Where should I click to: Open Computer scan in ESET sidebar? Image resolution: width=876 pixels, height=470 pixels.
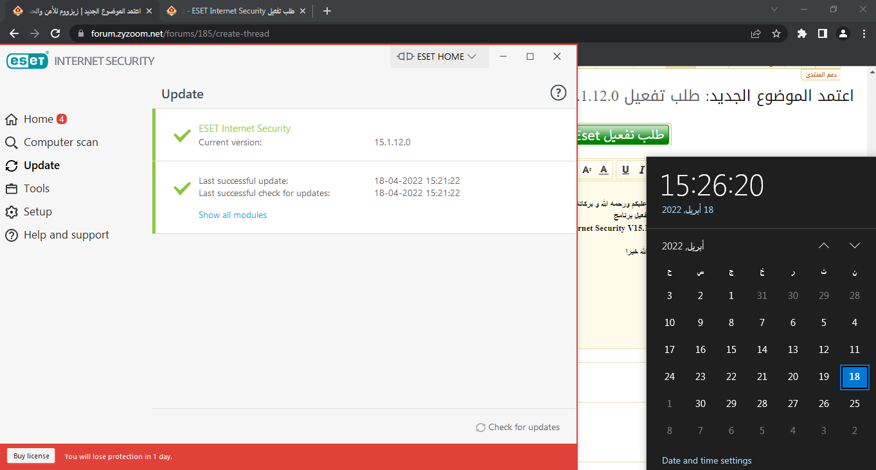[x=52, y=142]
